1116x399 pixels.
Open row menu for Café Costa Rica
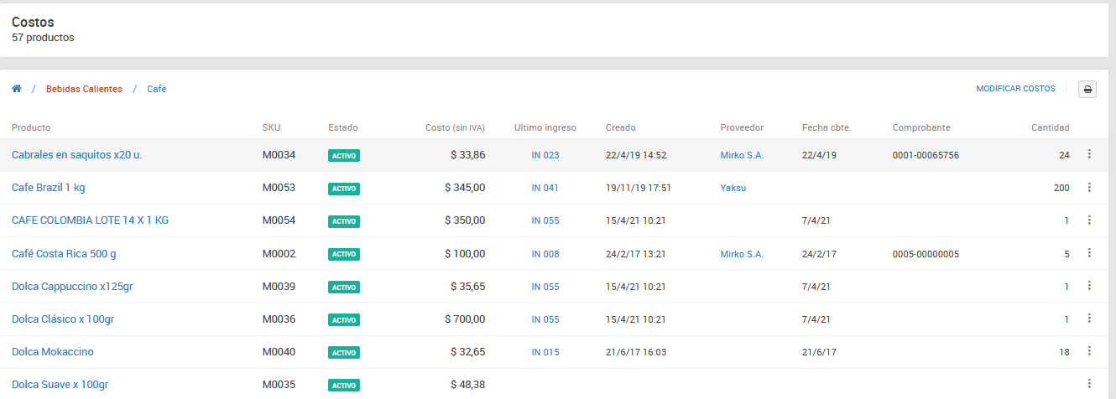1089,253
